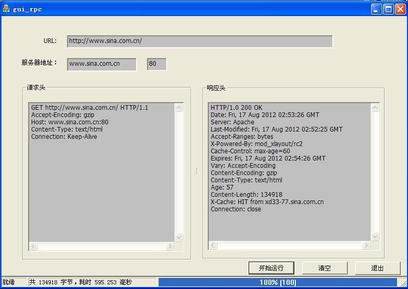The height and width of the screenshot is (289, 408).
Task: Click response header box's scroll right arrow
Action: (366, 245)
